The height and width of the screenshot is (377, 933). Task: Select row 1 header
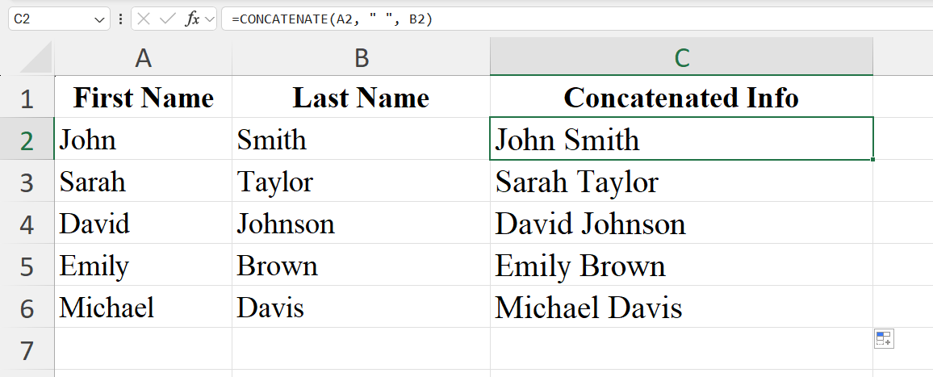[27, 98]
